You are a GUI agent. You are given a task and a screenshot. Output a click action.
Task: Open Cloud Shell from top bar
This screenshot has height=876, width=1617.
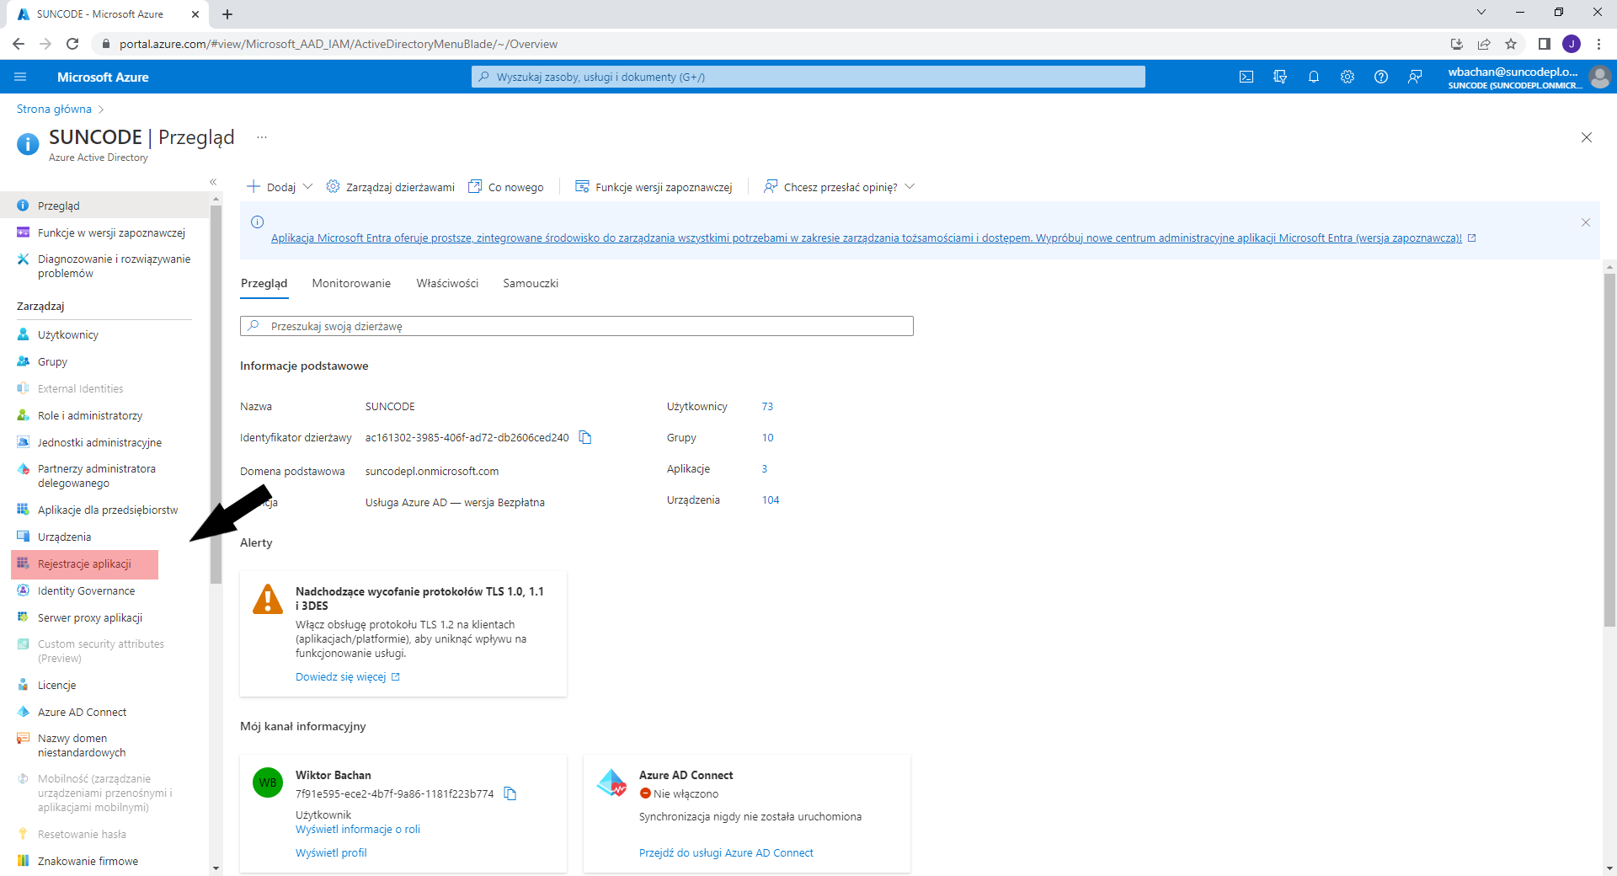(1246, 77)
